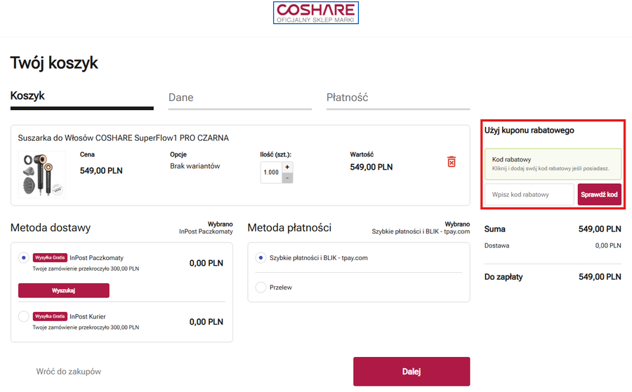632x392 pixels.
Task: Click the quantity input showing 1.000
Action: coord(271,173)
